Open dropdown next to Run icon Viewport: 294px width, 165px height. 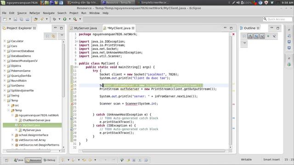[x=70, y=19]
